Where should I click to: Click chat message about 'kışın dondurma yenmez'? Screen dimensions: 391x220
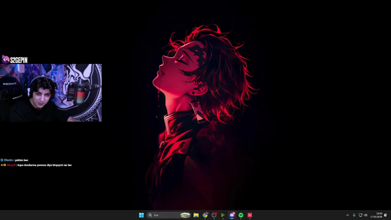(45, 165)
